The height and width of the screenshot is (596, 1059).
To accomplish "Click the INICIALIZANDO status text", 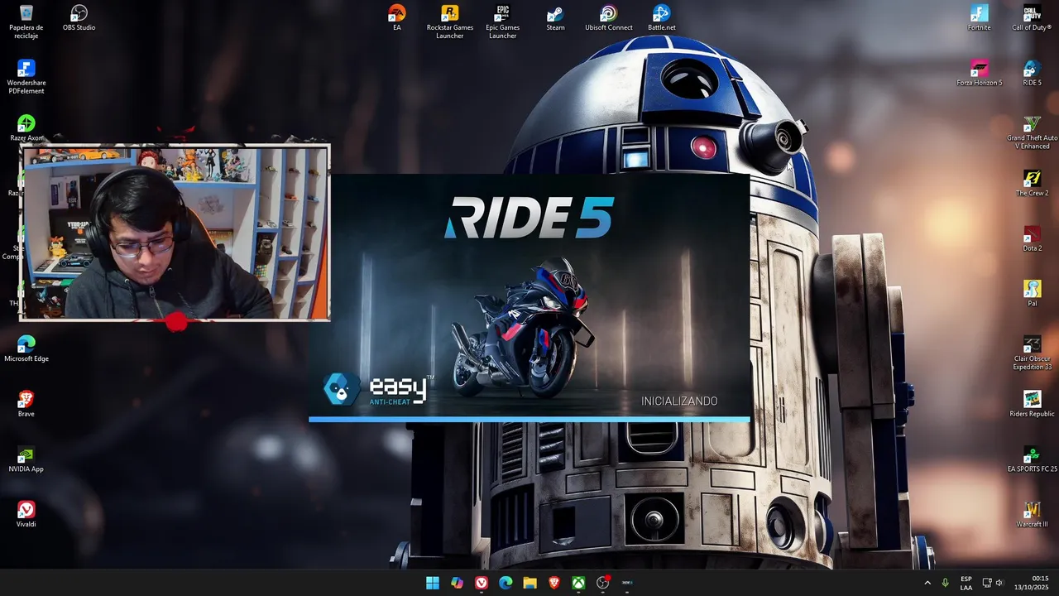I will pyautogui.click(x=679, y=401).
